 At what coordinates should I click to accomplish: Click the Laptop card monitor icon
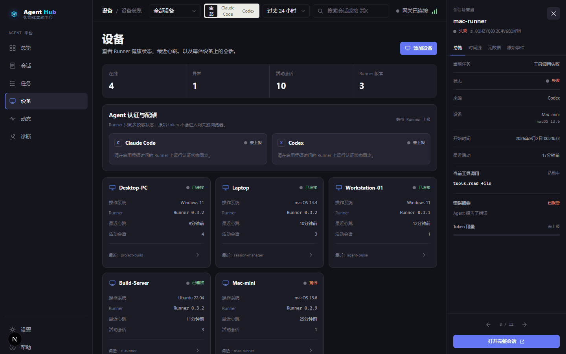(x=226, y=188)
